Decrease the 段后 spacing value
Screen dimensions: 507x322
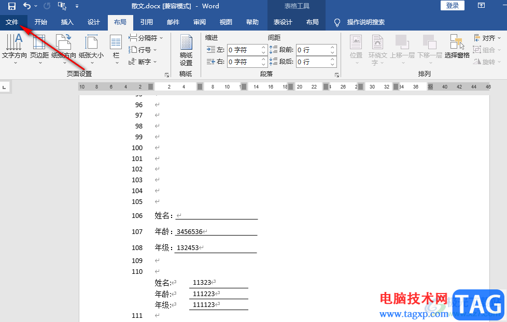[332, 64]
